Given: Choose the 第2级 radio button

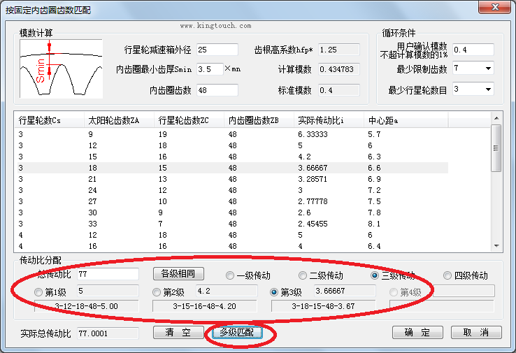Looking at the screenshot, I should 157,292.
